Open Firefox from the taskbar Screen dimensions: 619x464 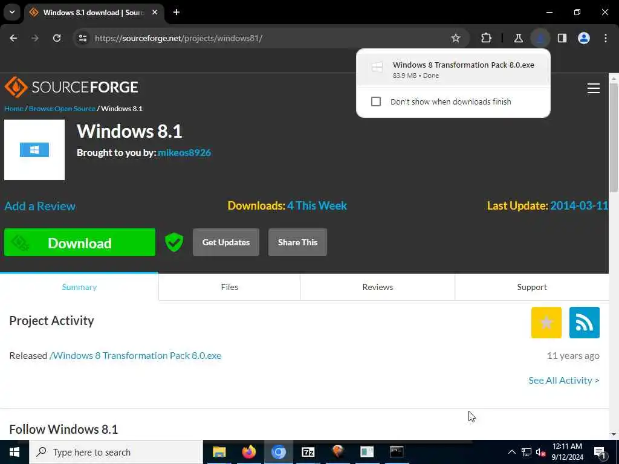248,452
